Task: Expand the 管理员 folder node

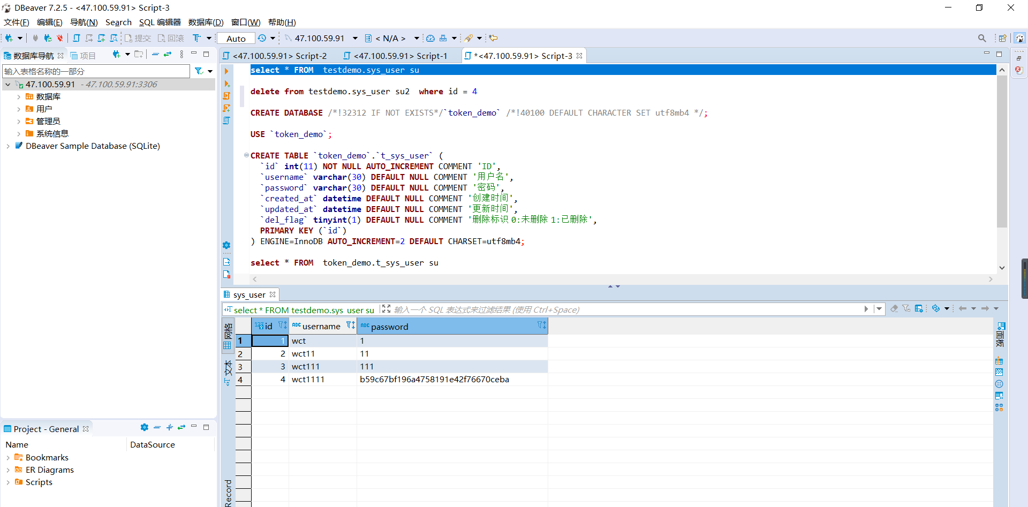Action: (x=19, y=122)
